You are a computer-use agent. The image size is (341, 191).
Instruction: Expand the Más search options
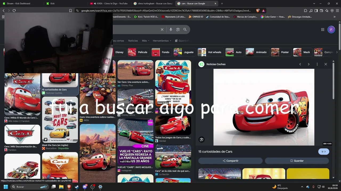[x=145, y=41]
